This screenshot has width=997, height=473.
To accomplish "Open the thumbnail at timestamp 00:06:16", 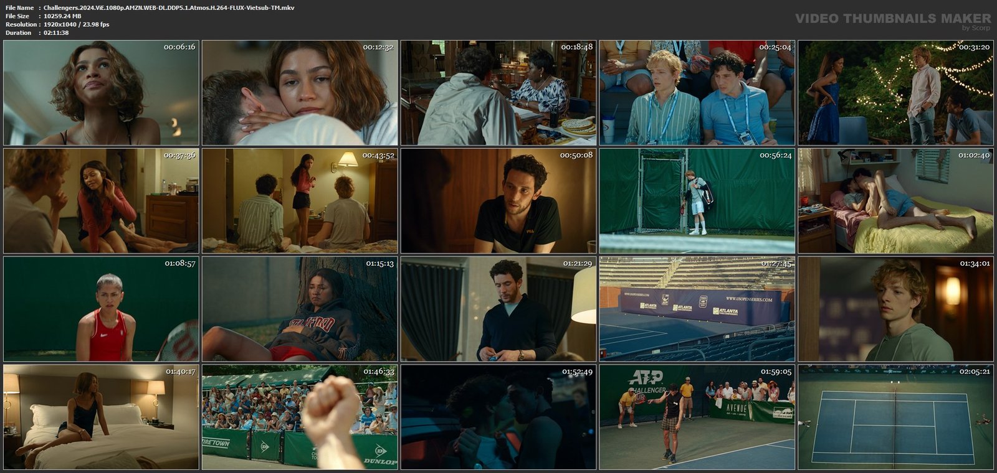I will point(101,93).
